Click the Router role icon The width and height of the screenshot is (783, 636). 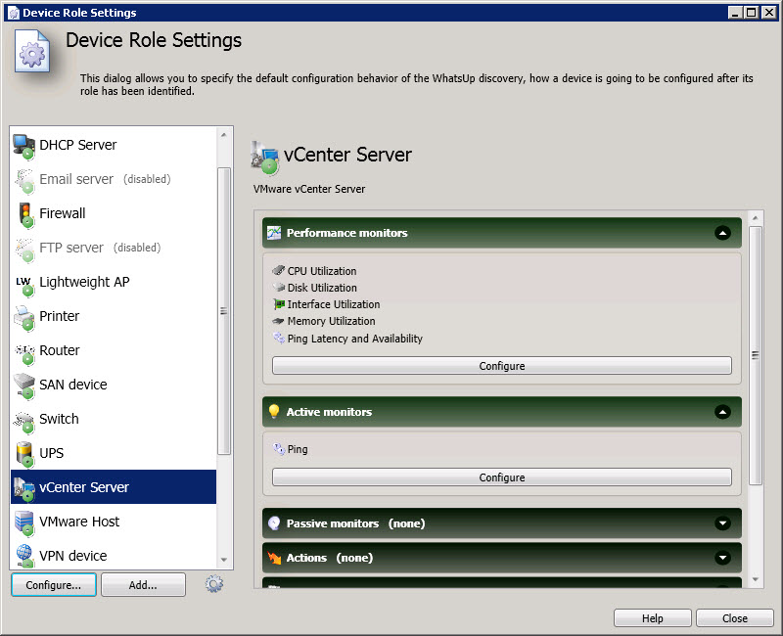point(23,350)
